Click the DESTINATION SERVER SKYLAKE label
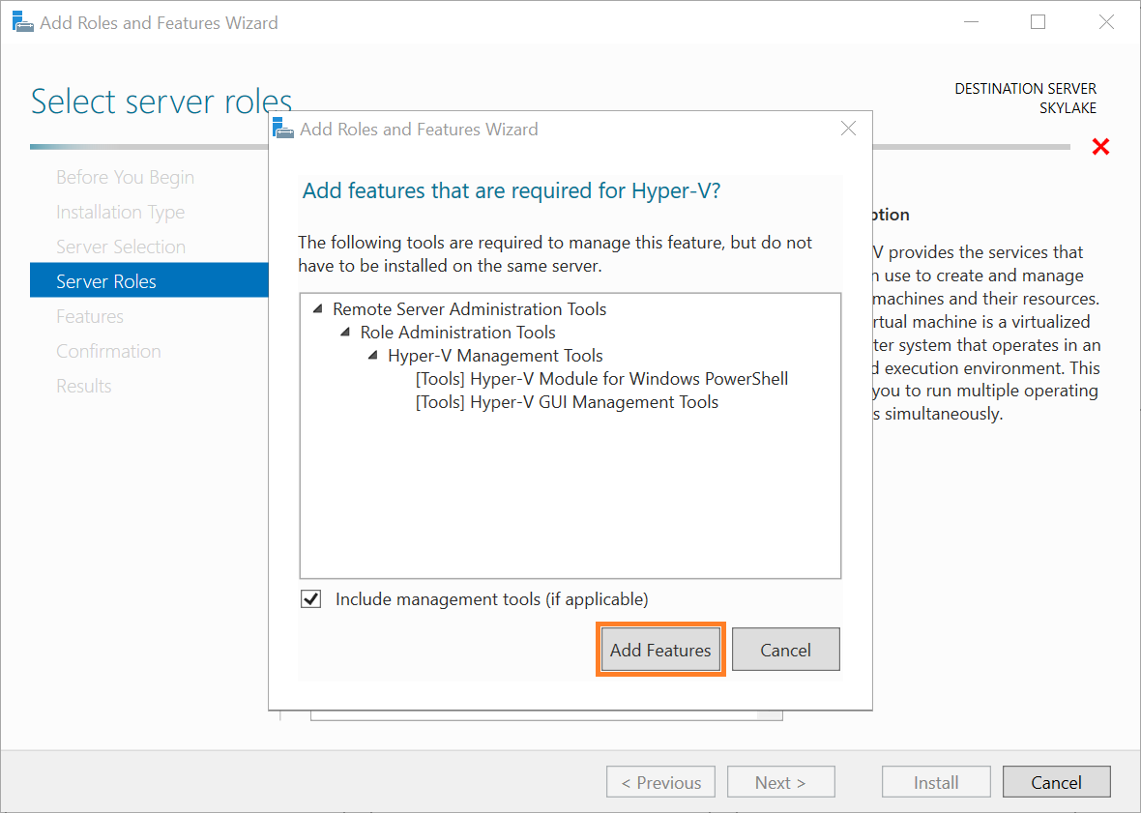 pyautogui.click(x=1025, y=99)
